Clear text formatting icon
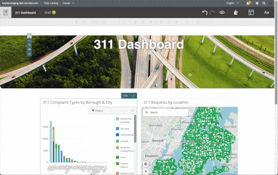The width and height of the screenshot is (278, 175). coord(198,22)
